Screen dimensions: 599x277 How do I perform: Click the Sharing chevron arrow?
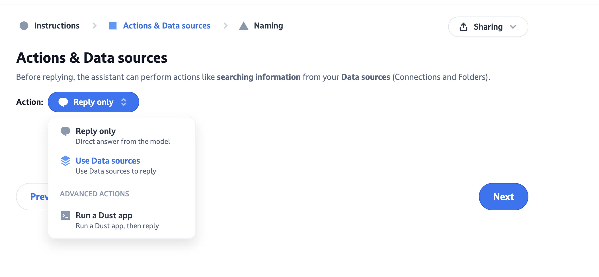pyautogui.click(x=513, y=27)
